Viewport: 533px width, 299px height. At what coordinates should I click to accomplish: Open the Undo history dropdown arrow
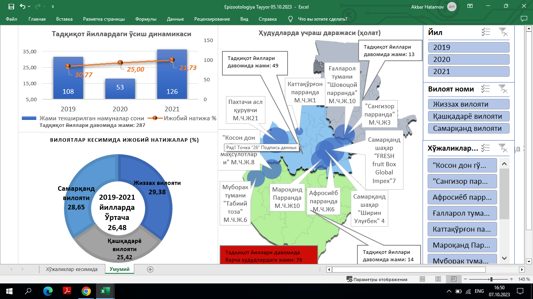coord(30,7)
